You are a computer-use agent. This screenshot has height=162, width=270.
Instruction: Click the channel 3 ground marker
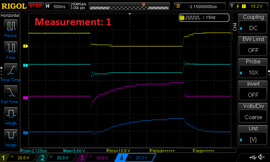point(26,98)
